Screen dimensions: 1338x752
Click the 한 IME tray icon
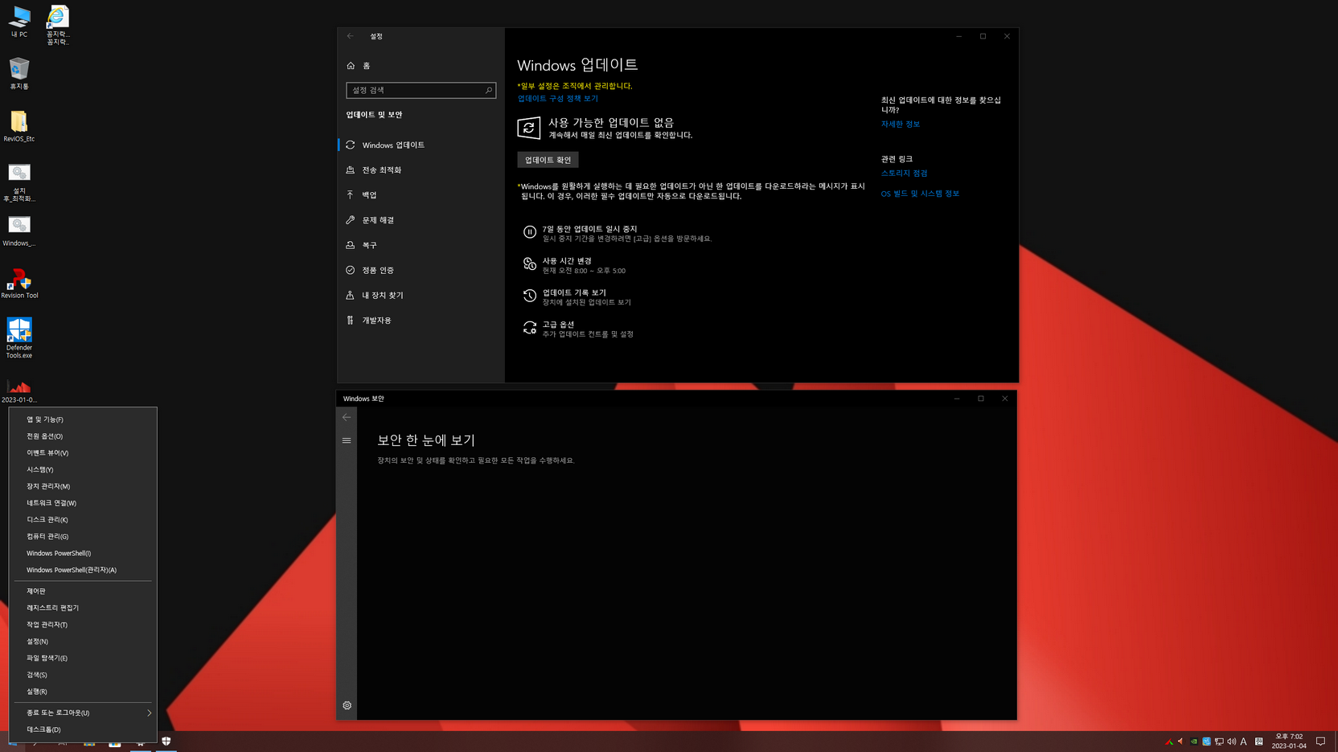[1258, 742]
